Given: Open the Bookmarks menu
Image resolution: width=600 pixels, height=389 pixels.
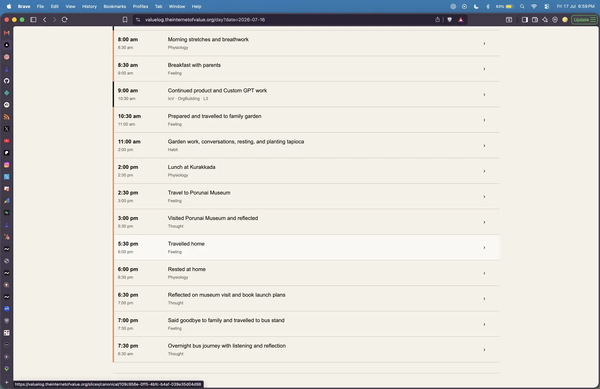Looking at the screenshot, I should [115, 6].
